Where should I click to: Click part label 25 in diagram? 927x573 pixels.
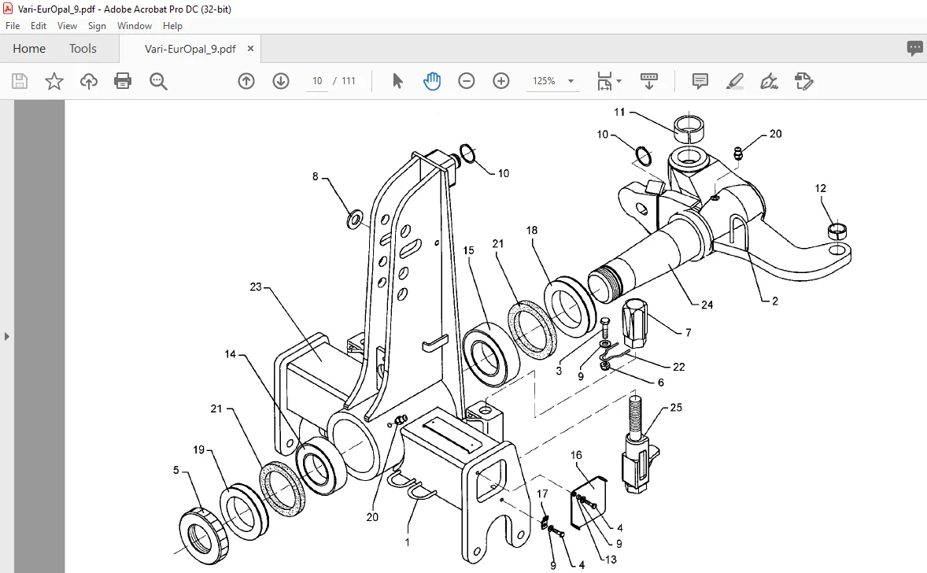[676, 408]
